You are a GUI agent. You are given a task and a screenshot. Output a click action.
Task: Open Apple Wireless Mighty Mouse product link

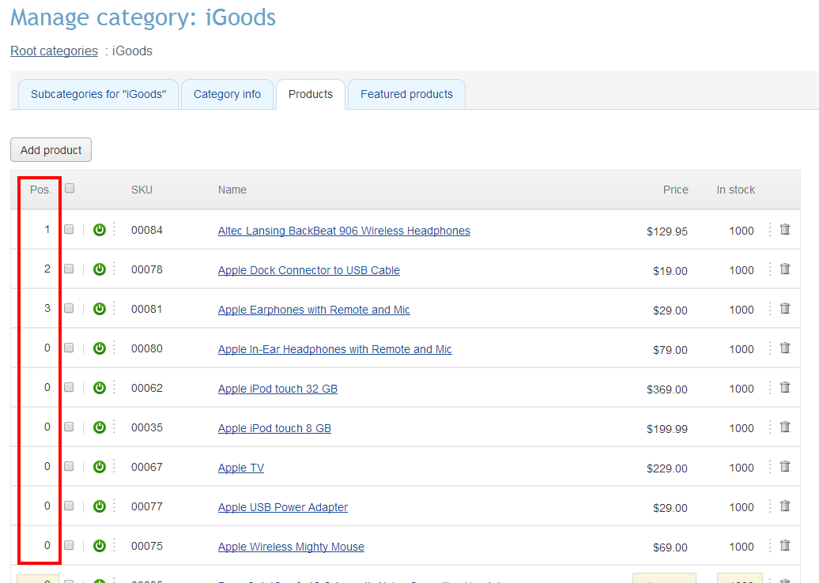(292, 547)
